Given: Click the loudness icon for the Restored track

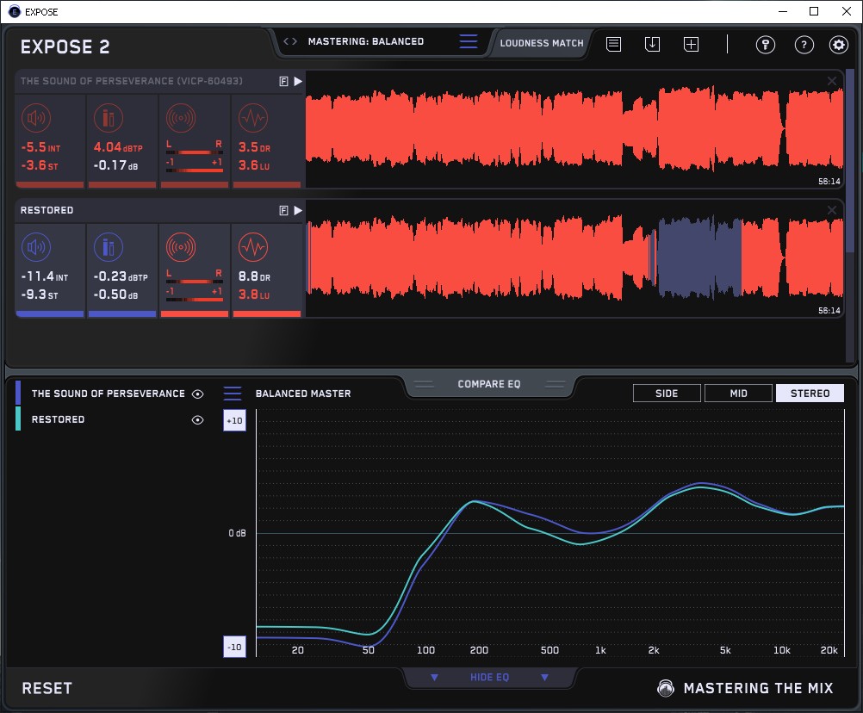Looking at the screenshot, I should coord(35,248).
